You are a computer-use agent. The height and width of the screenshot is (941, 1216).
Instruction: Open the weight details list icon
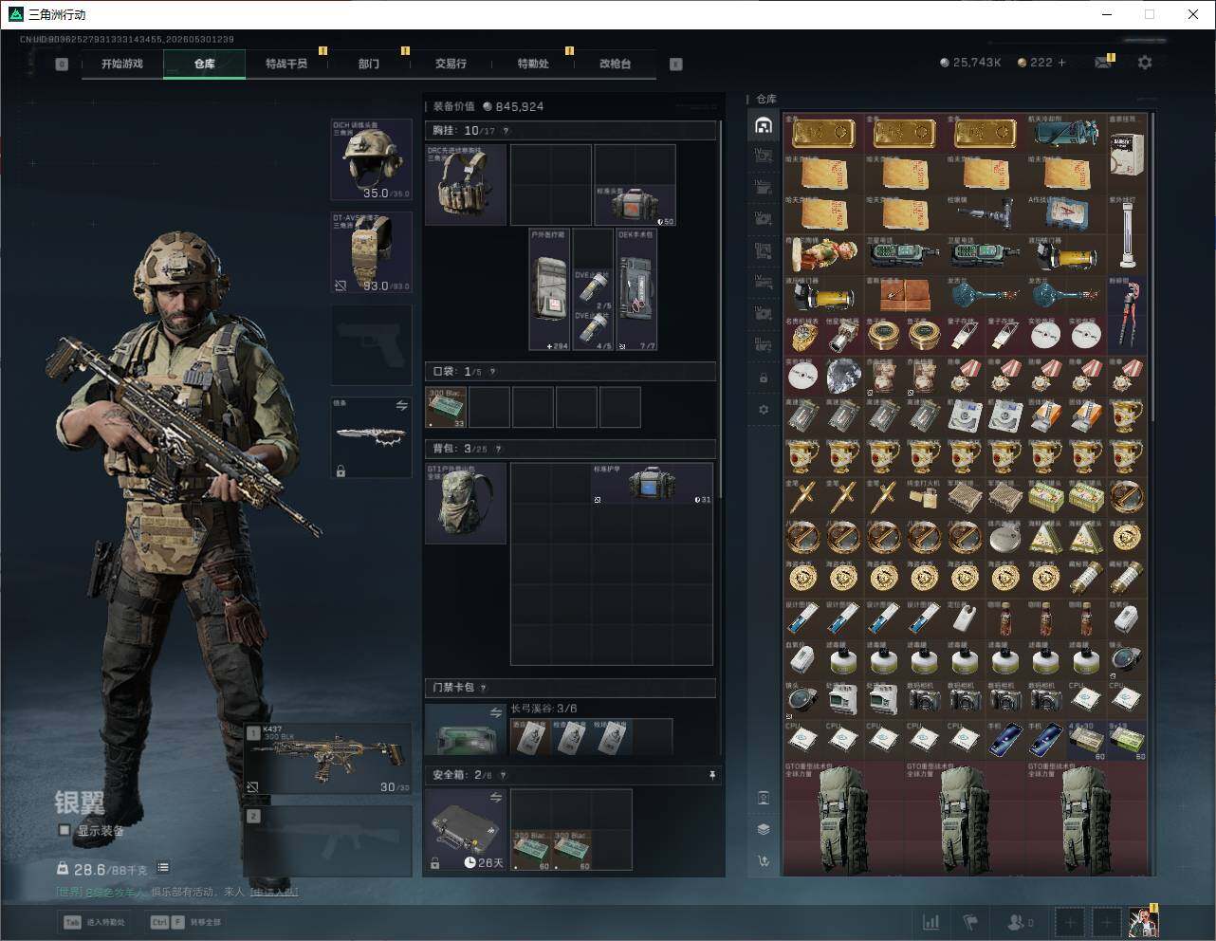point(163,867)
